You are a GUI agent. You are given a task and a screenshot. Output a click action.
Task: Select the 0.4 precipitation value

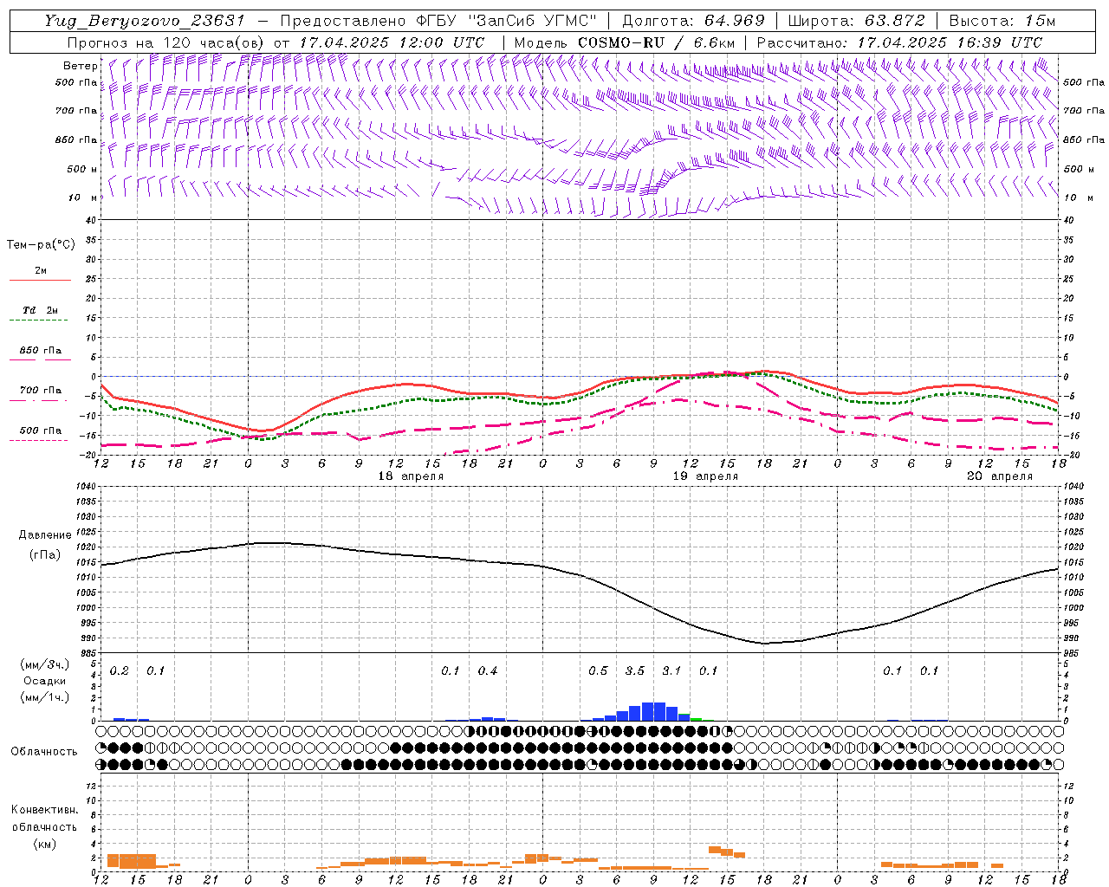(x=488, y=671)
